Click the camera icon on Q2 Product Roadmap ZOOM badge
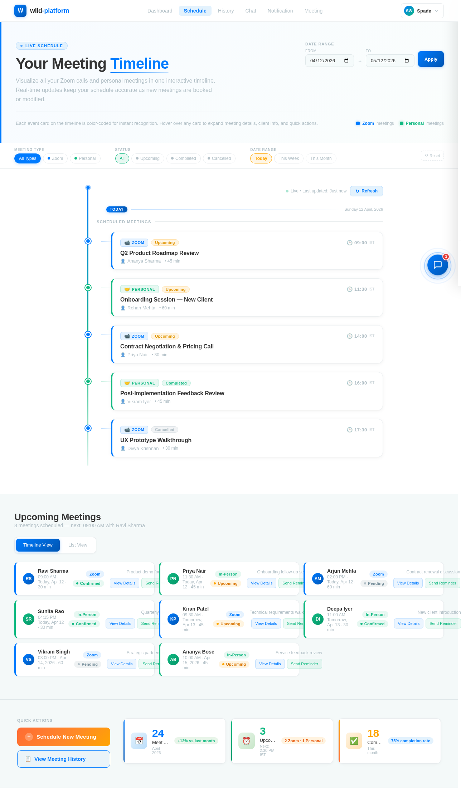This screenshot has height=788, width=461. tap(127, 243)
